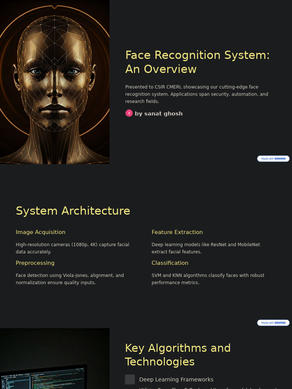This screenshot has width=292, height=389.
Task: Click the Deep Learning Frameworks item text
Action: pos(176,380)
